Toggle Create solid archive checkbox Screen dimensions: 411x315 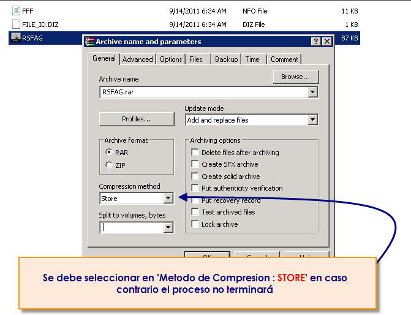click(x=195, y=176)
